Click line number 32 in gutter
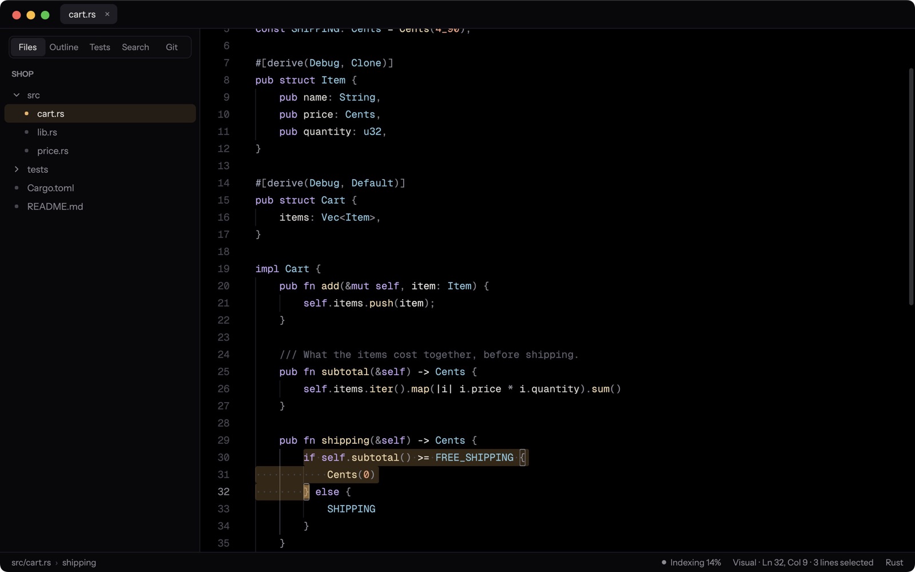Image resolution: width=915 pixels, height=572 pixels. click(223, 491)
